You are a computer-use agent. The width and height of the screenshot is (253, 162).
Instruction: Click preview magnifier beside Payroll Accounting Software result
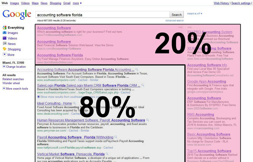[x=116, y=137]
